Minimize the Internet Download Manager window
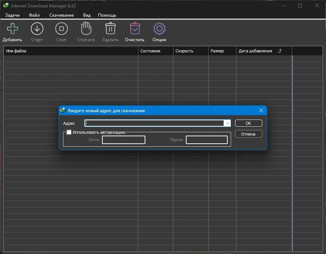 [x=283, y=6]
